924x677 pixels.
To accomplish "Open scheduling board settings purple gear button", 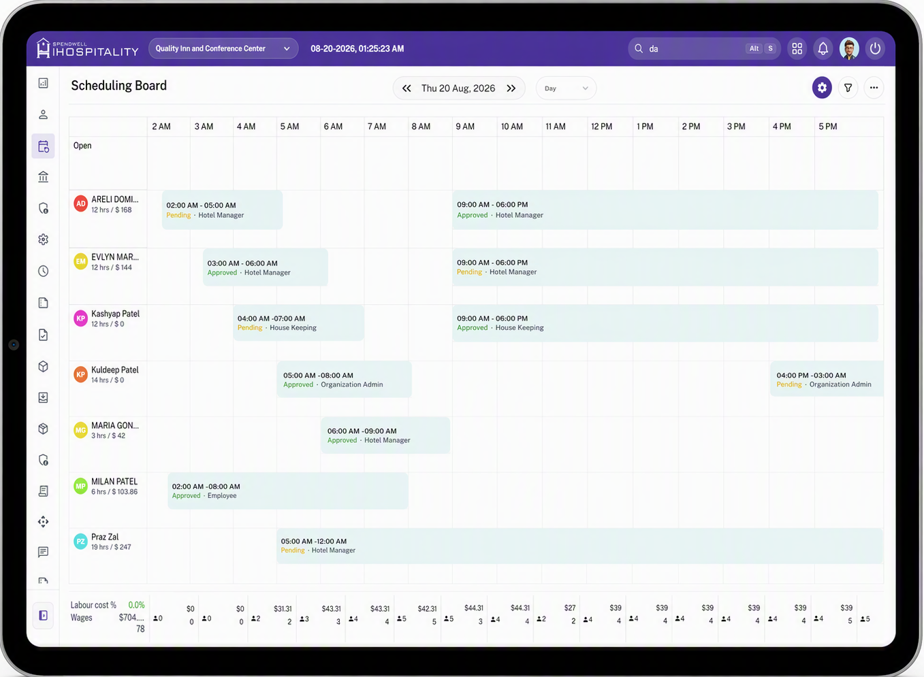I will 822,88.
